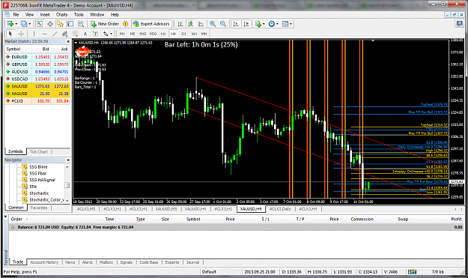Switch timeframe to MN
The width and height of the screenshot is (468, 278).
pyautogui.click(x=204, y=34)
